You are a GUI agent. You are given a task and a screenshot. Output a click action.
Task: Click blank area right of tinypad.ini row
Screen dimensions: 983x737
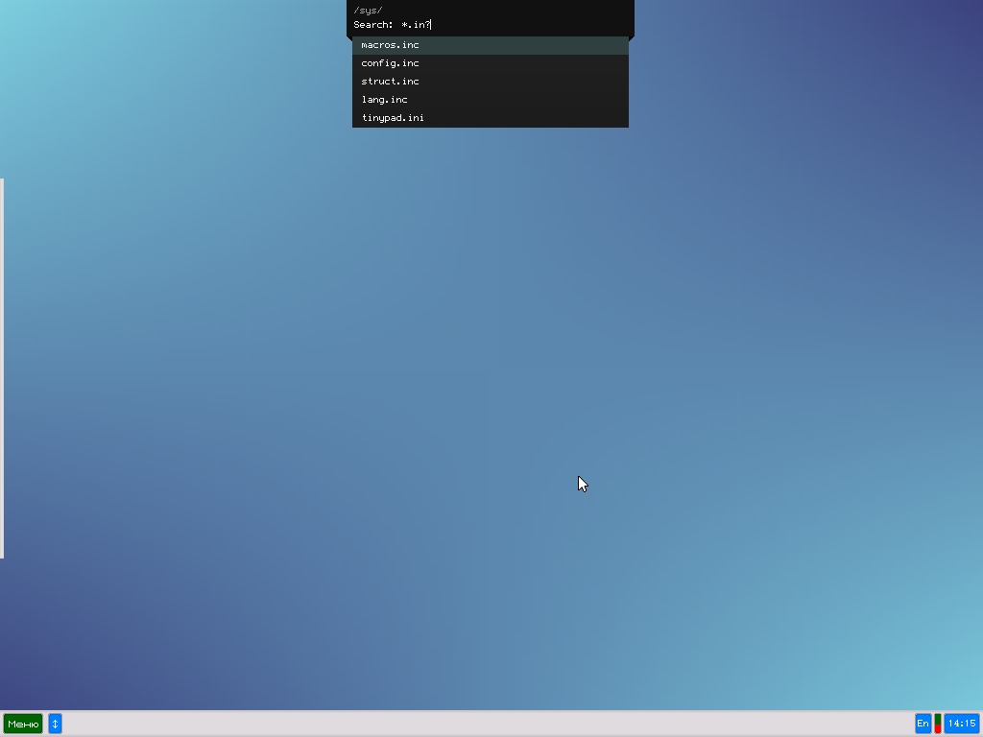point(538,118)
